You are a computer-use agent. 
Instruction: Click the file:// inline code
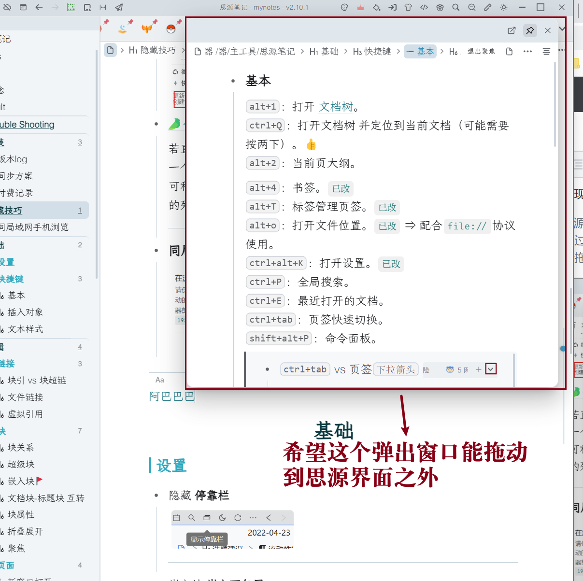tap(467, 226)
